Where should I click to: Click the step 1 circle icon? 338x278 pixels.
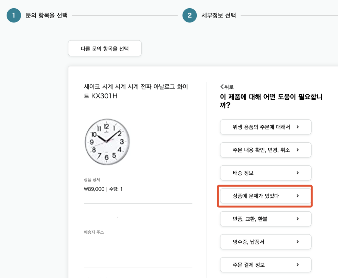click(14, 16)
